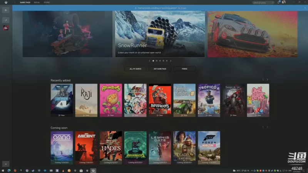
Task: Open the Windows Start menu
Action: (x=3, y=171)
